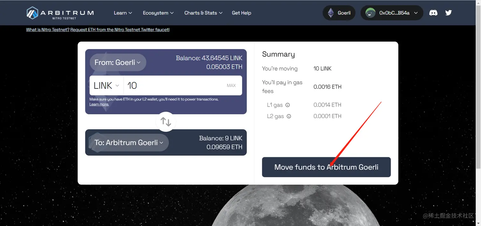Screen dimensions: 481x226
Task: Open the Learn more link
Action: pos(99,104)
